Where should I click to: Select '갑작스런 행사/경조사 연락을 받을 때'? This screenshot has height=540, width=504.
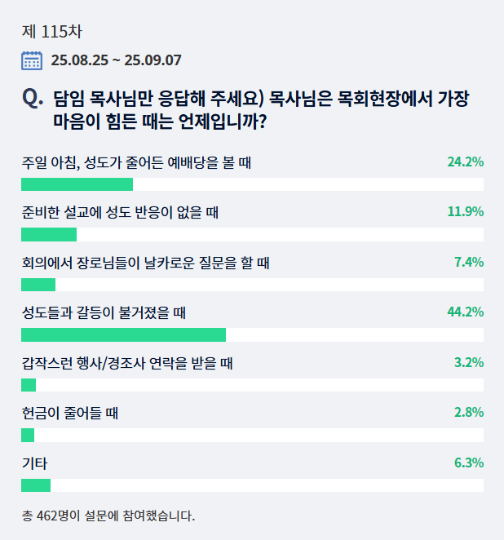127,363
